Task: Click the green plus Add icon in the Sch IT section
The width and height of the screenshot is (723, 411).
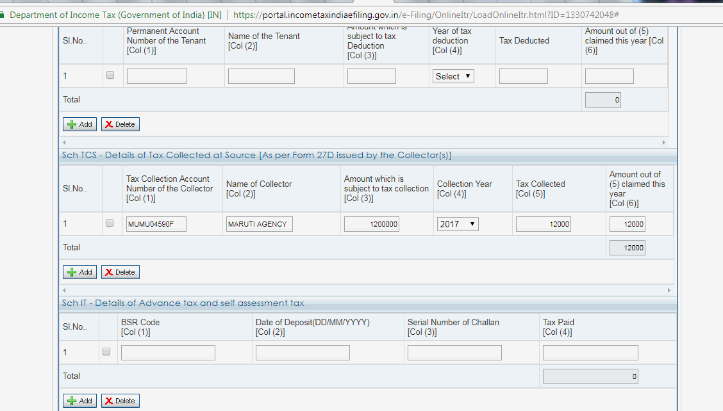Action: [71, 400]
